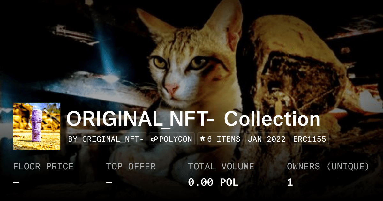This screenshot has height=201, width=383.
Task: Select the JAN 2022 creation date badge
Action: pyautogui.click(x=267, y=139)
